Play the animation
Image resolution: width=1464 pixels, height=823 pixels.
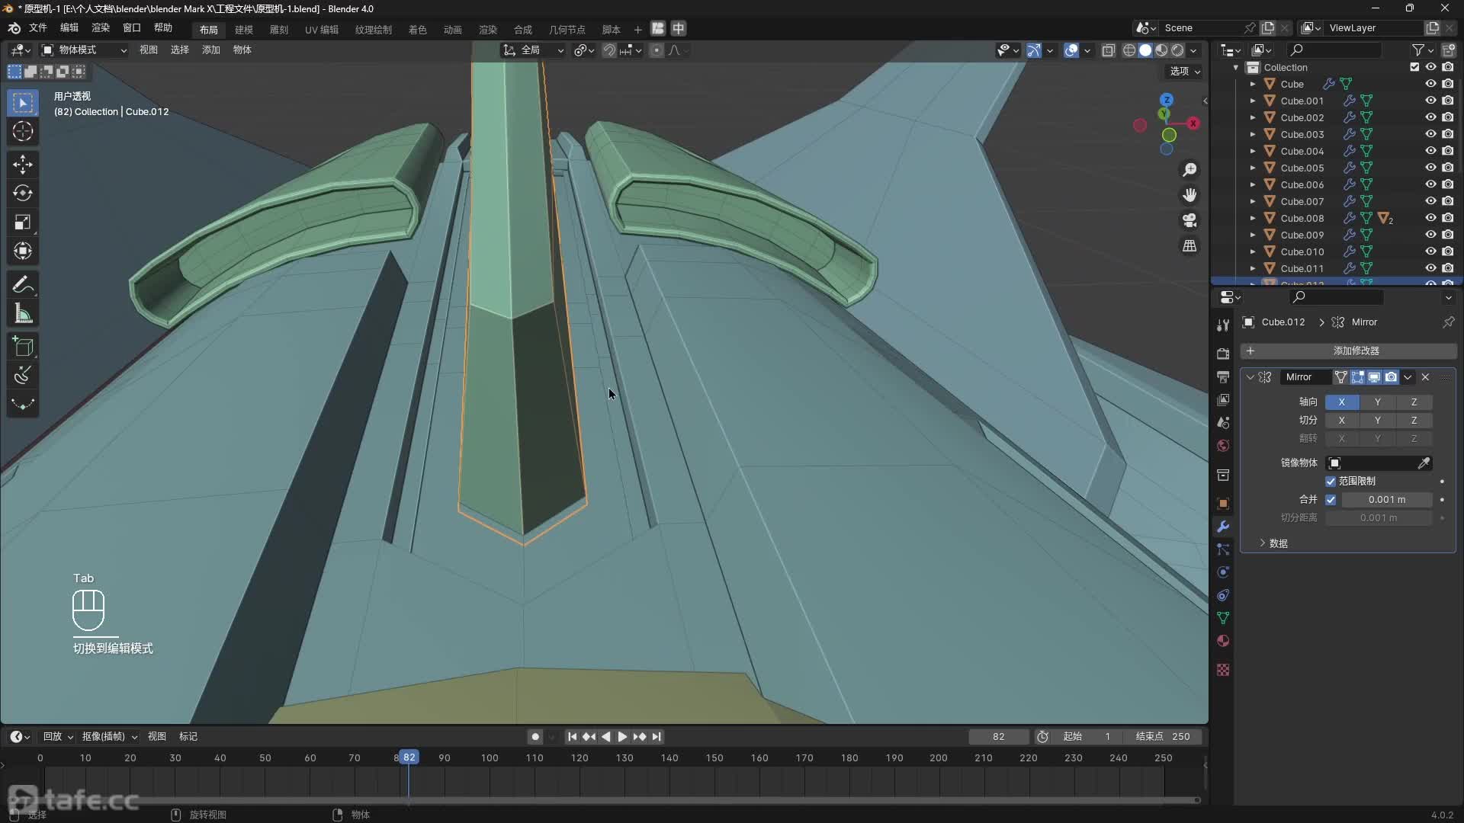(x=622, y=737)
